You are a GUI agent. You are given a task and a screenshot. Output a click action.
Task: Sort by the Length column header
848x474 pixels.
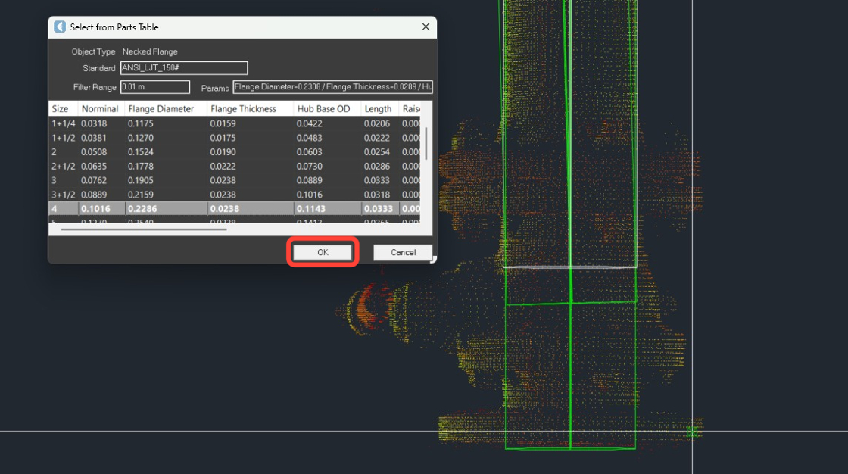[379, 109]
